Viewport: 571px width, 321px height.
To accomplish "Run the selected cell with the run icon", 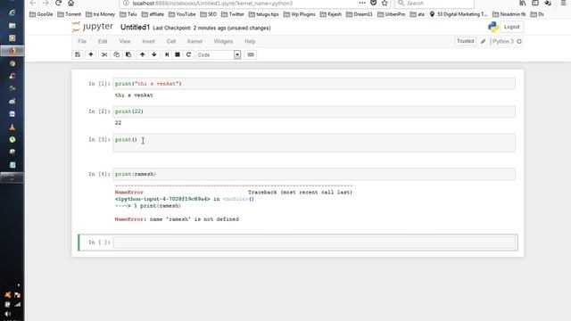I will click(167, 54).
